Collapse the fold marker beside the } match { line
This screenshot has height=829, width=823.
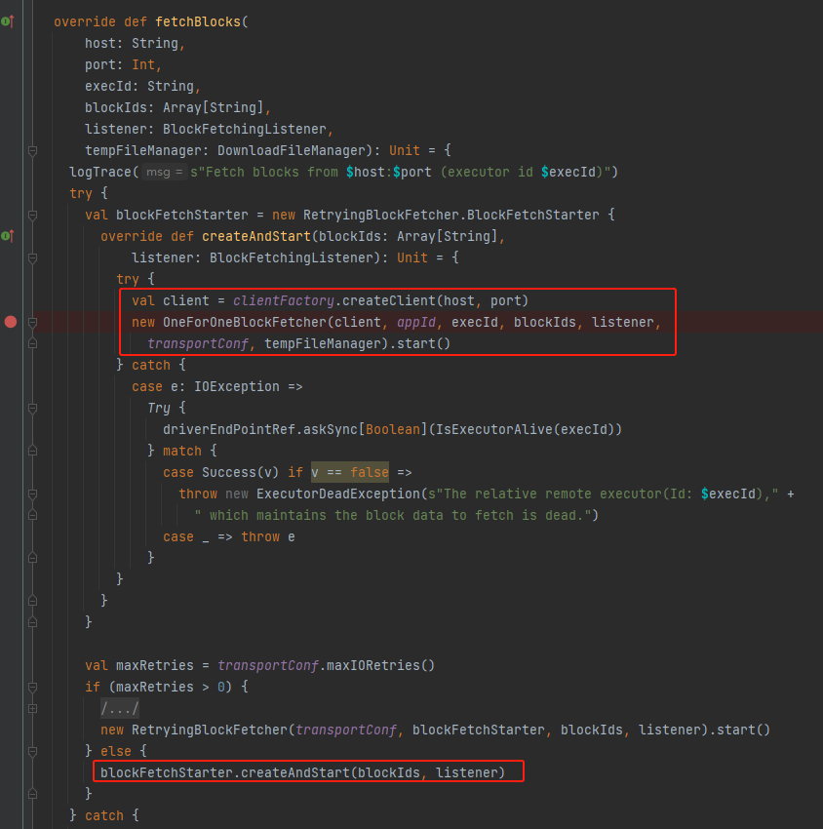click(x=32, y=451)
